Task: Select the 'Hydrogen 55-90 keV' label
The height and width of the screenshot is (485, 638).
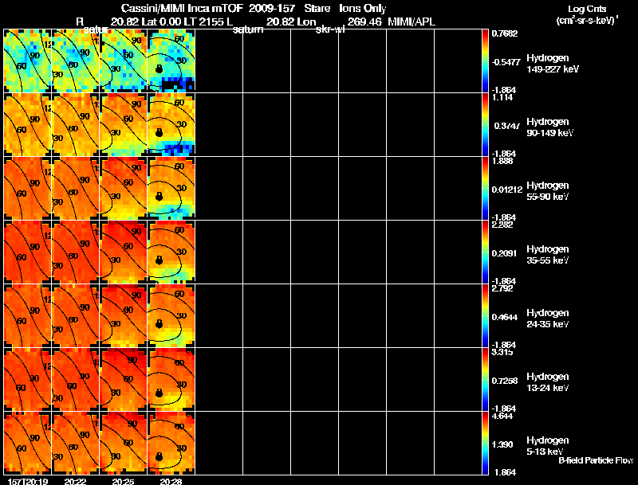Action: [548, 191]
